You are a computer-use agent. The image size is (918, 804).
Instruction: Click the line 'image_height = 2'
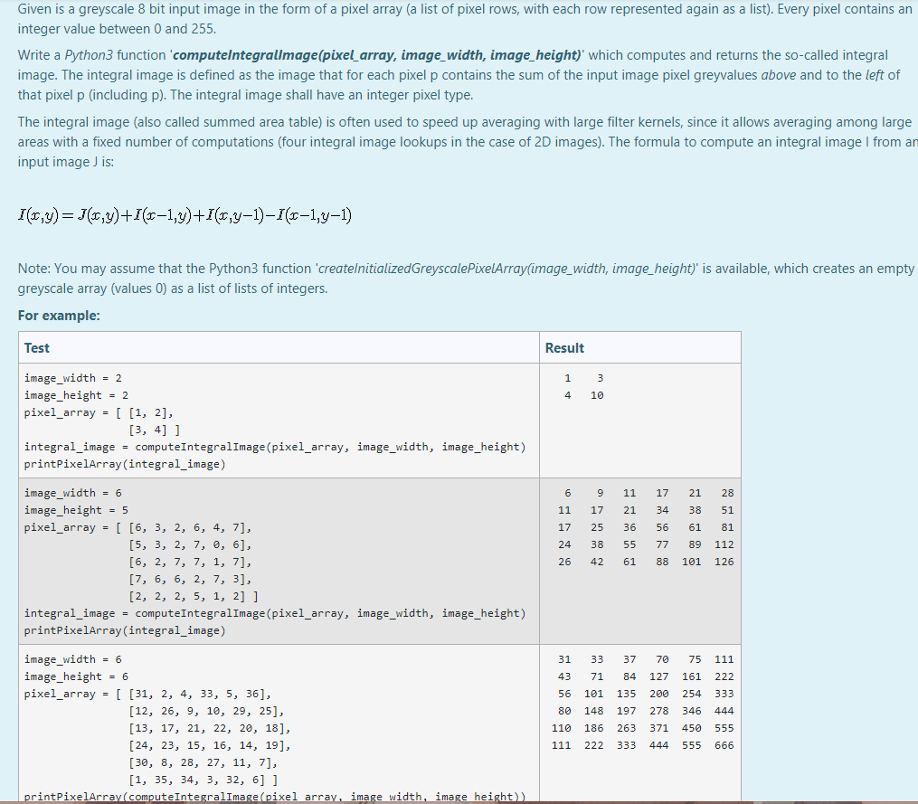point(76,395)
